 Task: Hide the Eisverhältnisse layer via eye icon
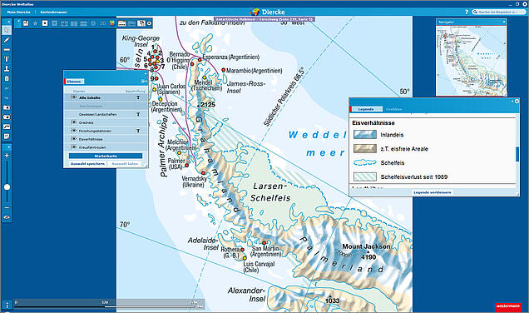[x=74, y=139]
